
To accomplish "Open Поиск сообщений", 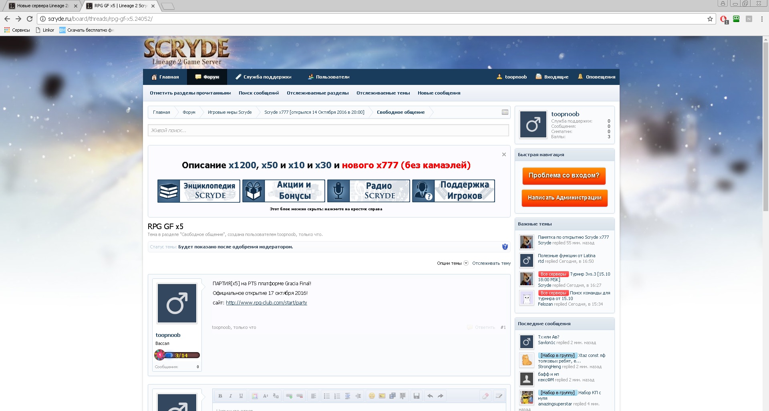I will point(259,93).
